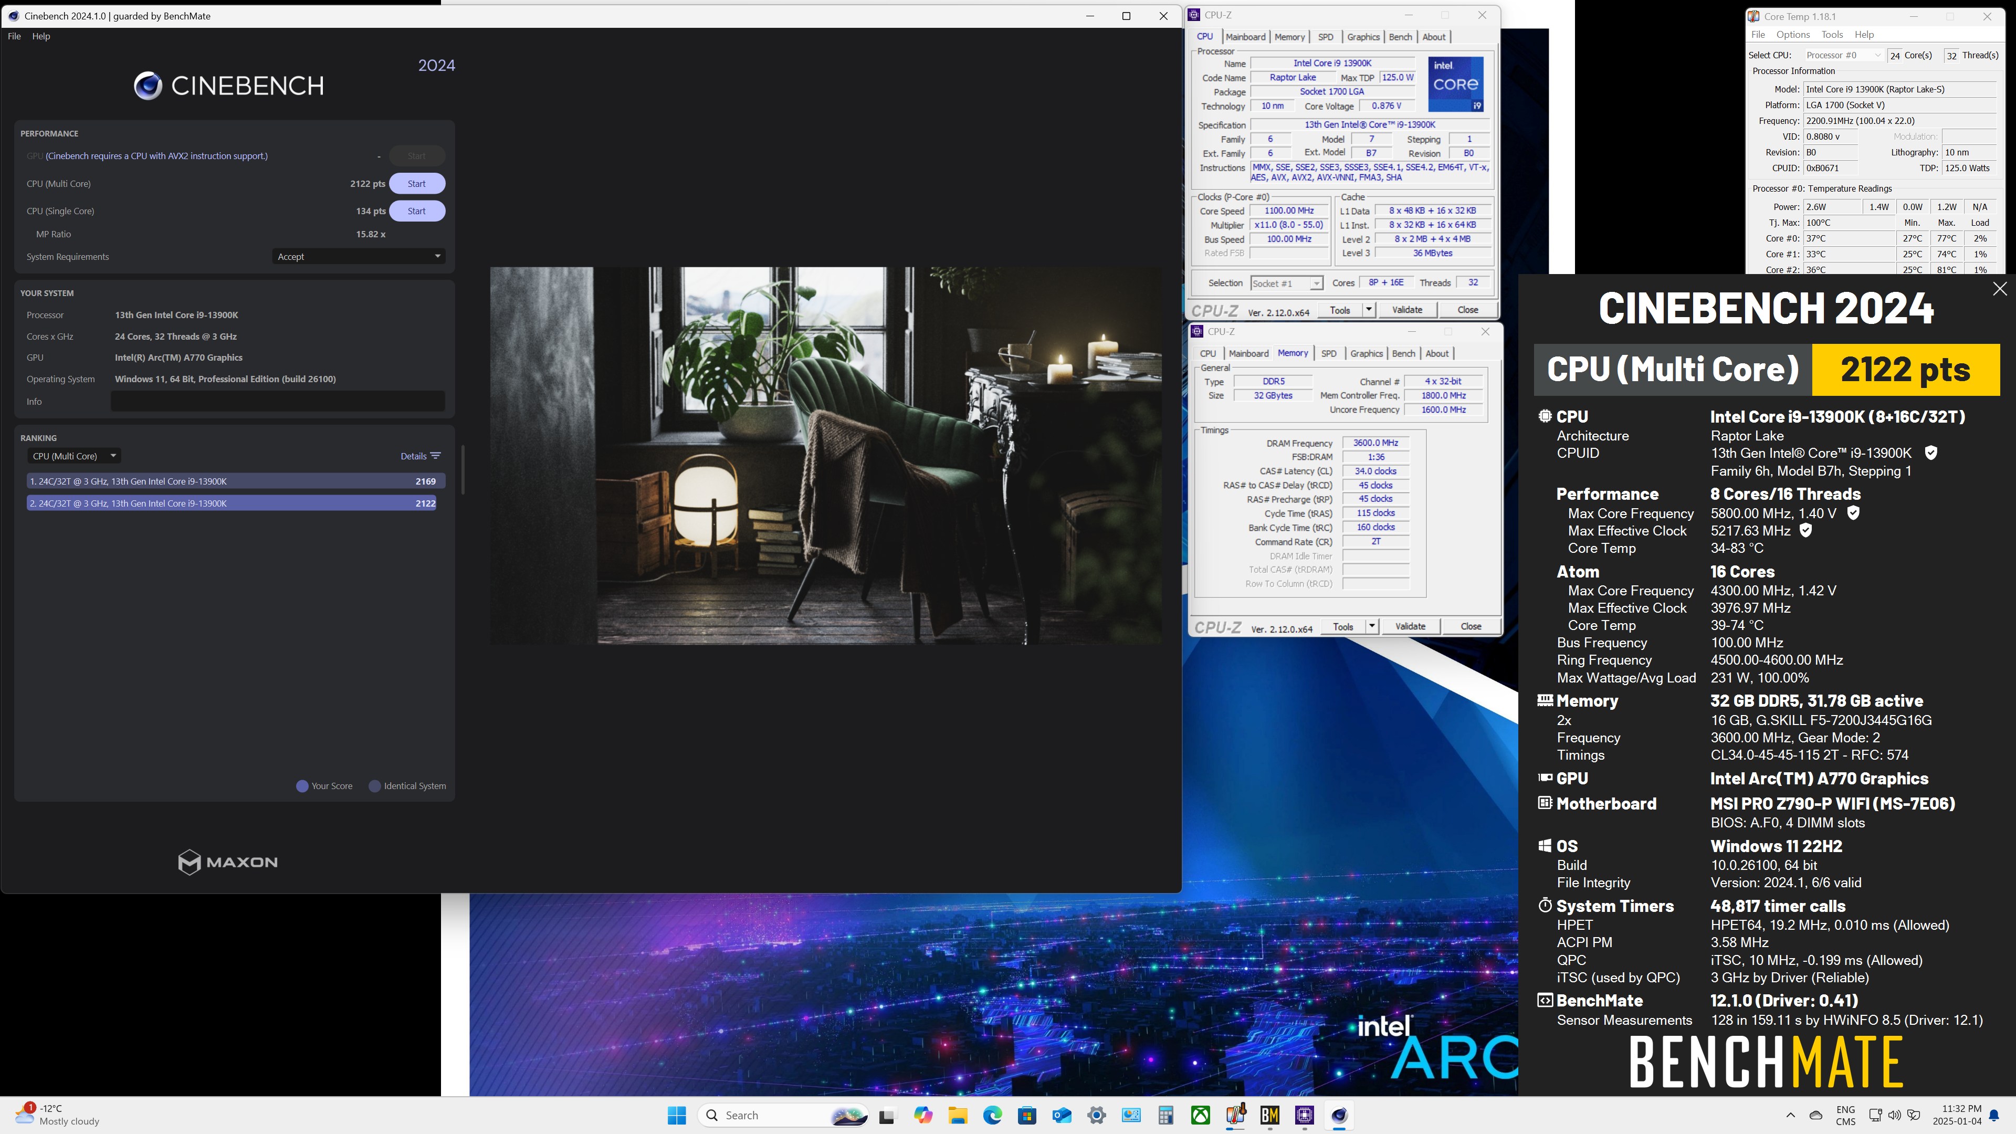Switch to BenchMate via taskbar BM icon
Screen dimensions: 2016x1134
(1269, 1115)
